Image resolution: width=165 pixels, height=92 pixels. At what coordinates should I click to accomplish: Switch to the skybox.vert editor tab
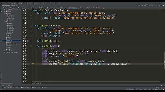(91, 8)
